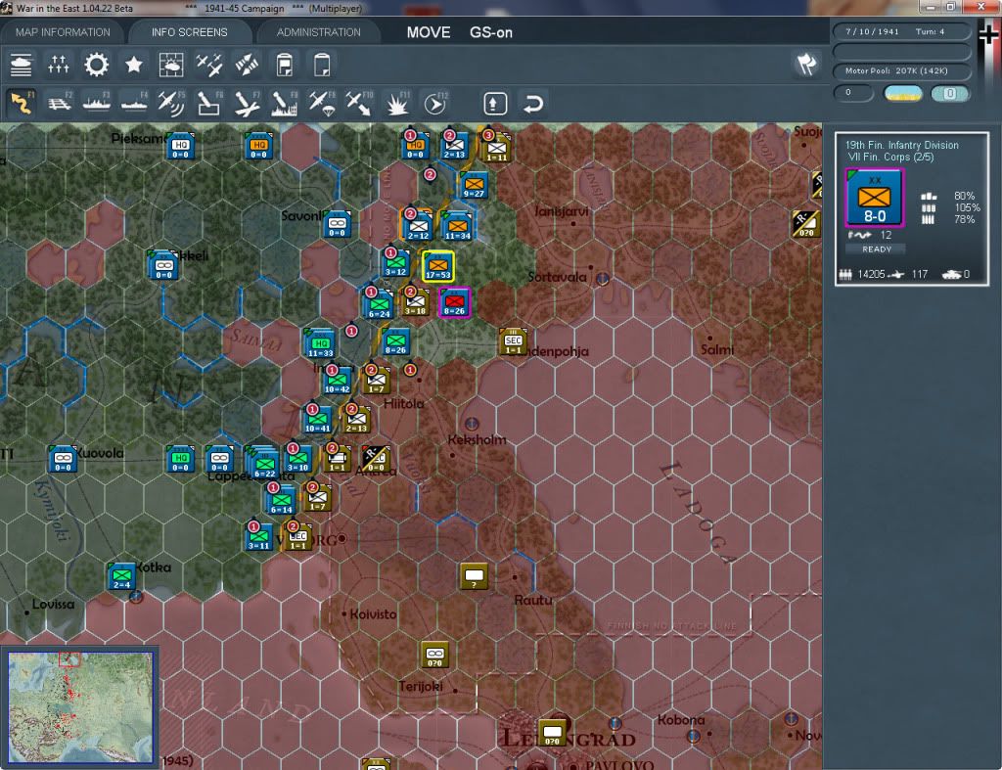The width and height of the screenshot is (1002, 770).
Task: Open the order of battle tank icon
Action: point(22,65)
